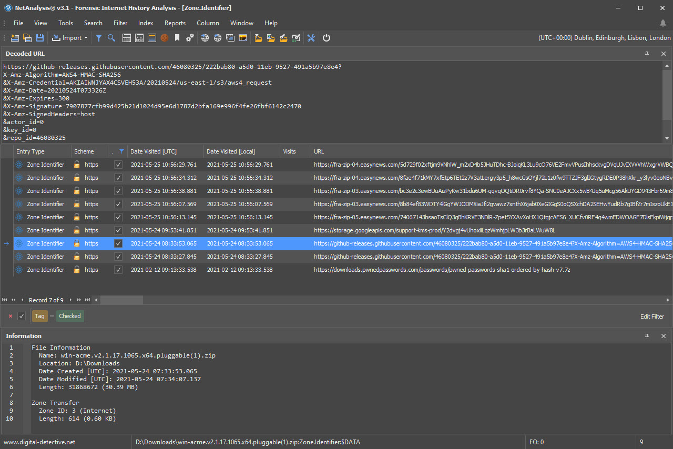Viewport: 673px width, 449px height.
Task: Open the File menu
Action: 18,23
